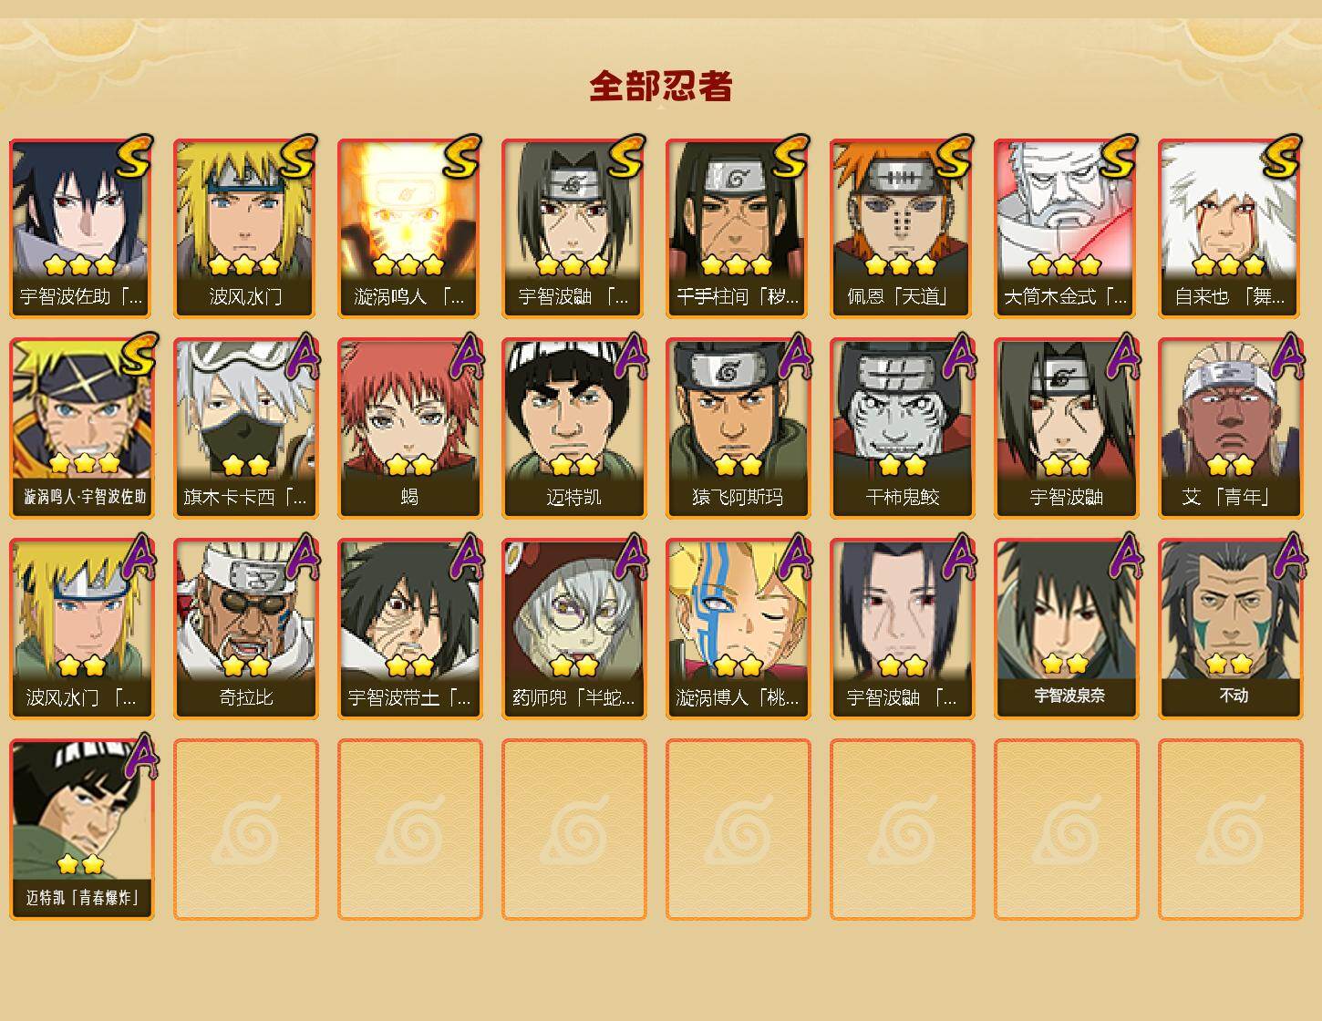Click the A rank badge on 药师兜 card

(630, 557)
